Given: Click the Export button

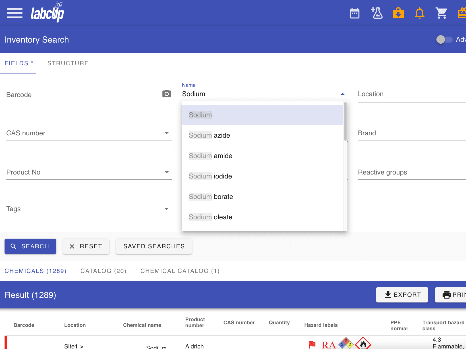Looking at the screenshot, I should pyautogui.click(x=402, y=295).
